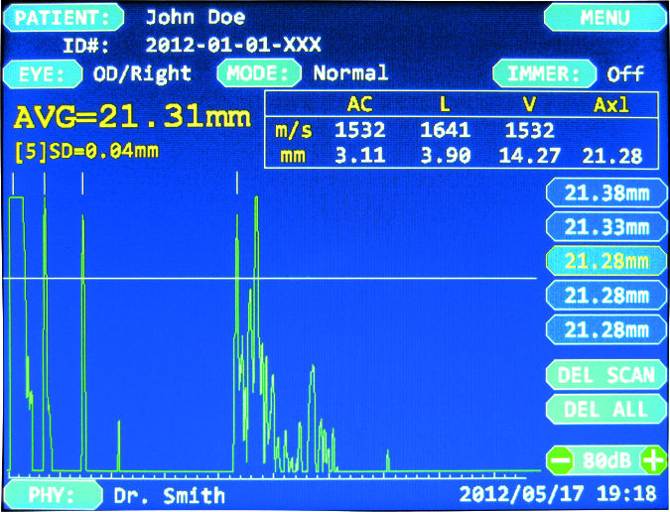Image resolution: width=670 pixels, height=512 pixels.
Task: Tap the PHY physician button
Action: pos(53,494)
